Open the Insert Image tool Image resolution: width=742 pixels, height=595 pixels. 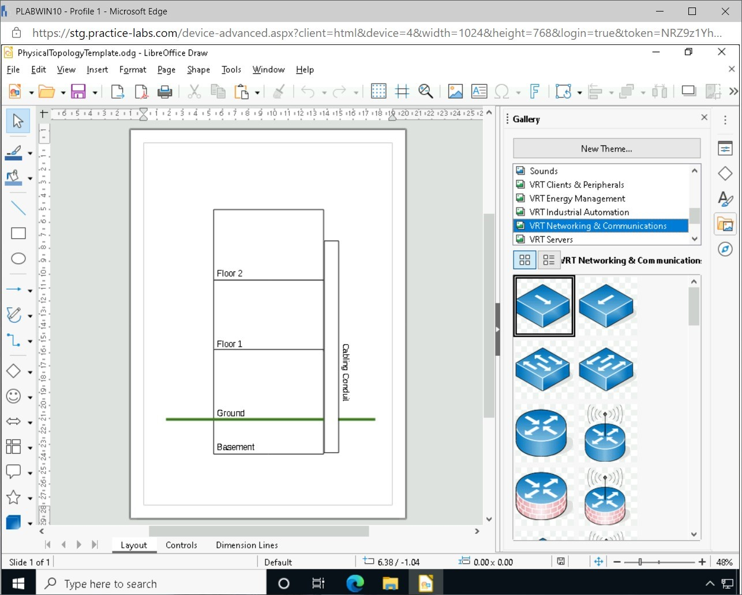click(x=455, y=92)
